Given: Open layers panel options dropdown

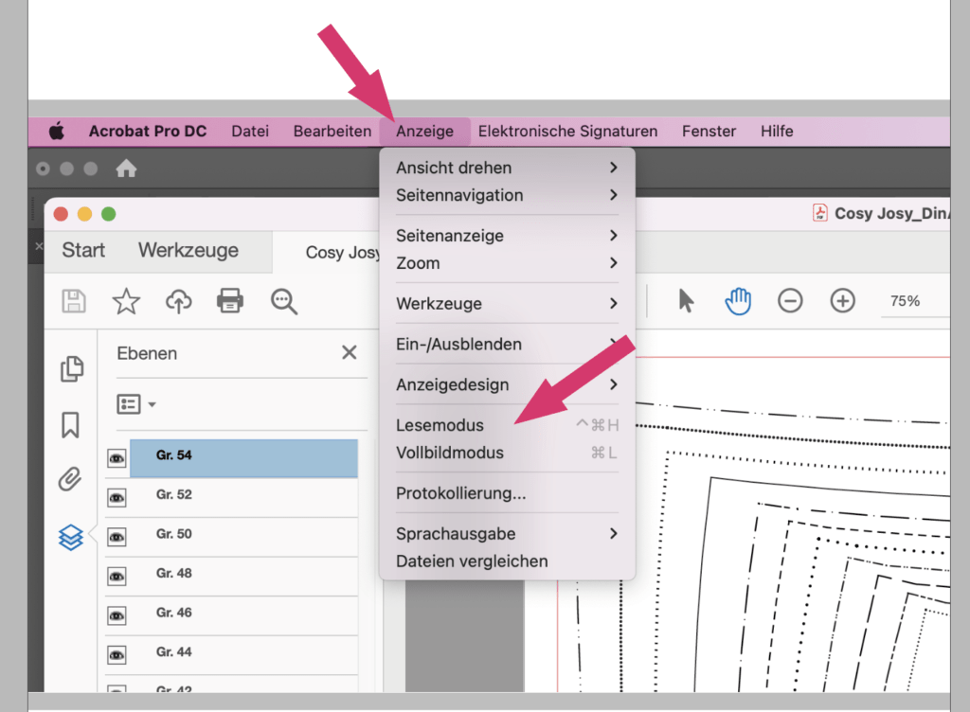Looking at the screenshot, I should [136, 404].
